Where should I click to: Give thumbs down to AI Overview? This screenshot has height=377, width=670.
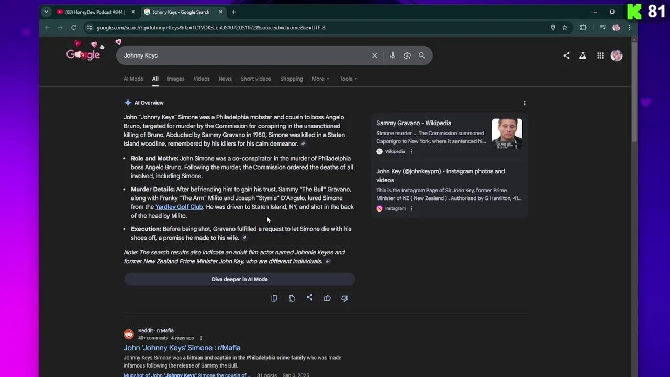pos(345,298)
